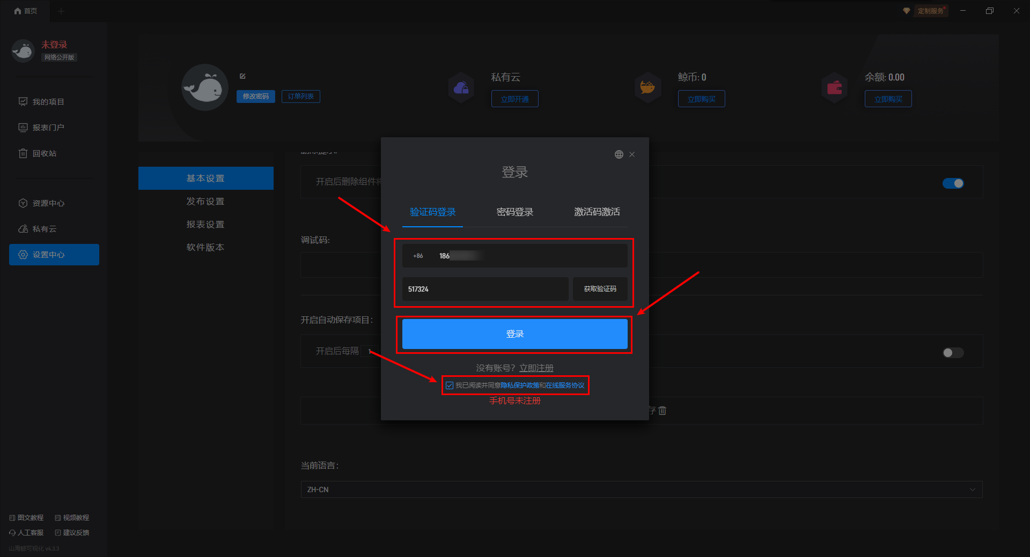Select the 报表设置 settings tab
Screen dimensions: 1030x557
(x=206, y=225)
